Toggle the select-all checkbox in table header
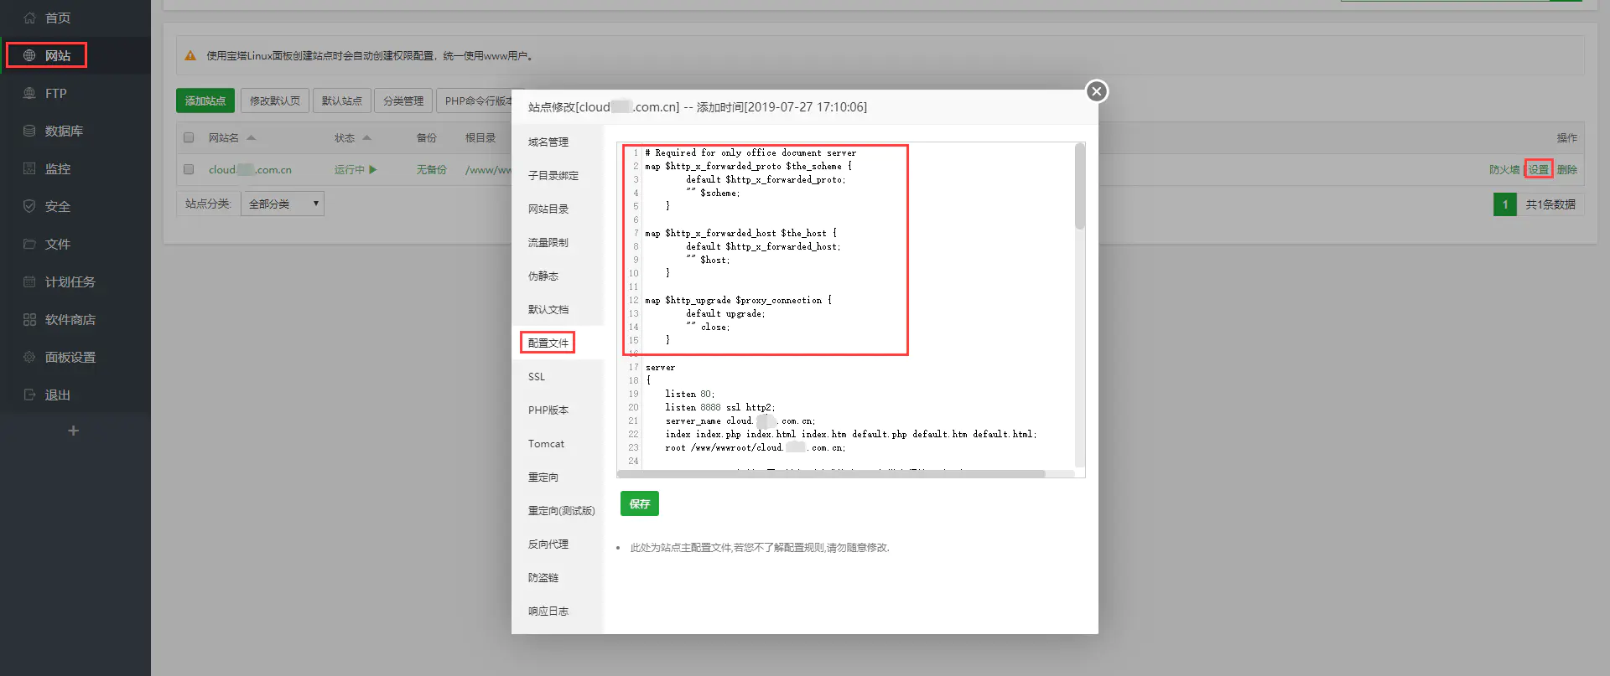This screenshot has height=676, width=1610. point(189,137)
